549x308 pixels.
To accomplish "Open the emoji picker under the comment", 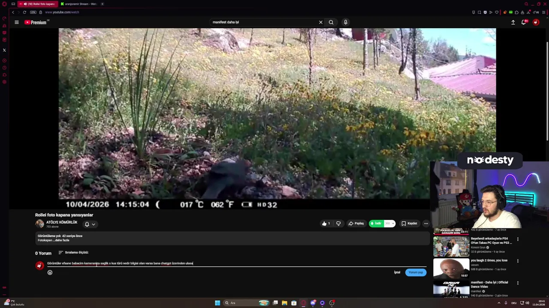I will 50,272.
